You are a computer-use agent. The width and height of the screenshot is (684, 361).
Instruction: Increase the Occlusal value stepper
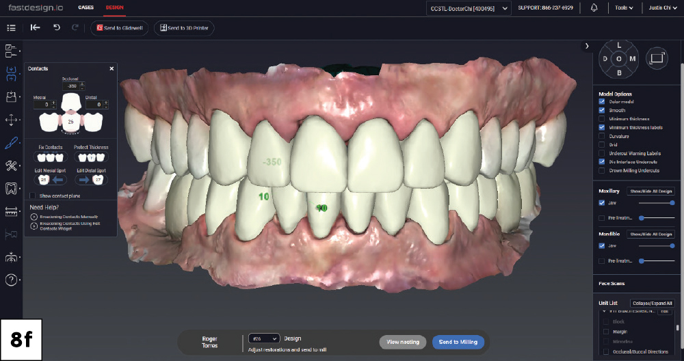pyautogui.click(x=83, y=83)
